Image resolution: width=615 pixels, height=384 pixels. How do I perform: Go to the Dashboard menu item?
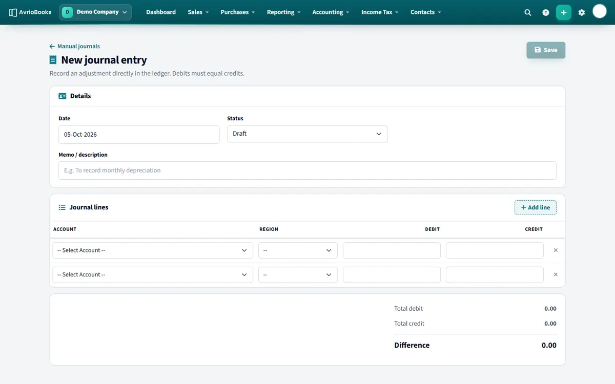(161, 12)
